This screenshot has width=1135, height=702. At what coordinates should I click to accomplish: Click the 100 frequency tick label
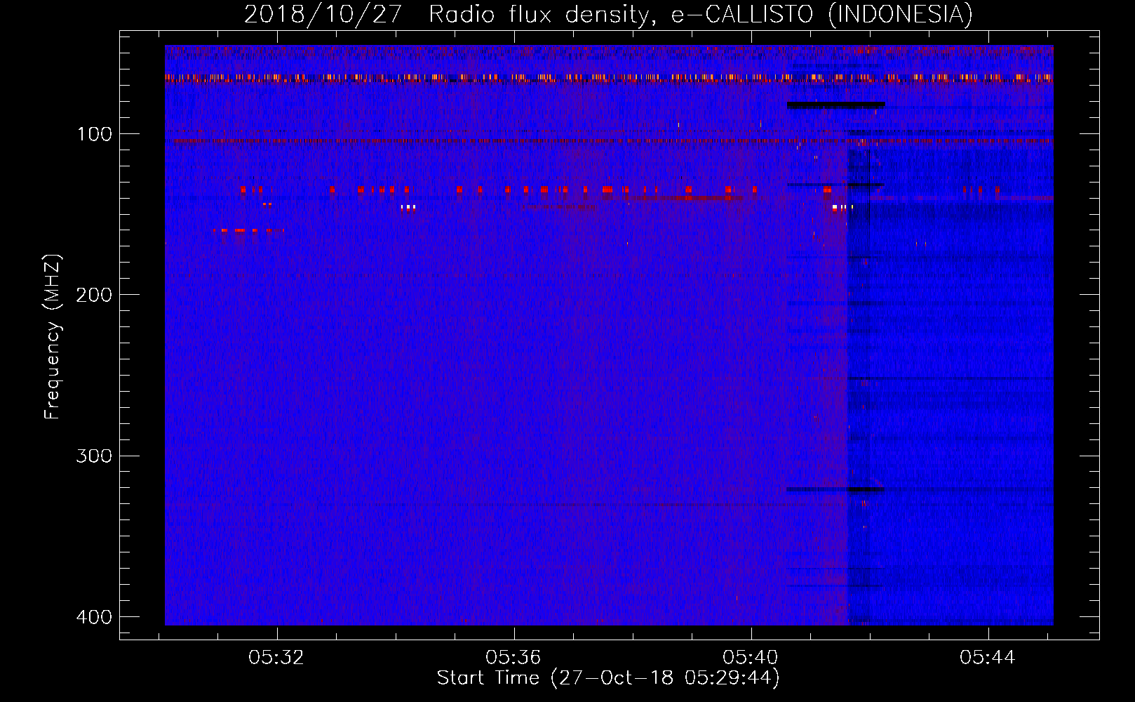pos(94,134)
